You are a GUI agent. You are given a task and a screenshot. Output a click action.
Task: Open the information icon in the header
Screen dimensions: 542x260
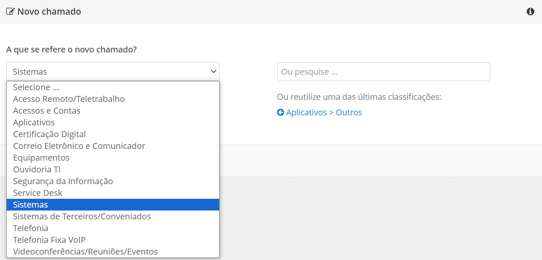(530, 11)
